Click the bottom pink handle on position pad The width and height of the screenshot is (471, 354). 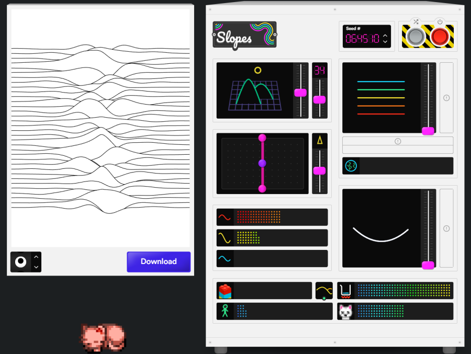[262, 189]
